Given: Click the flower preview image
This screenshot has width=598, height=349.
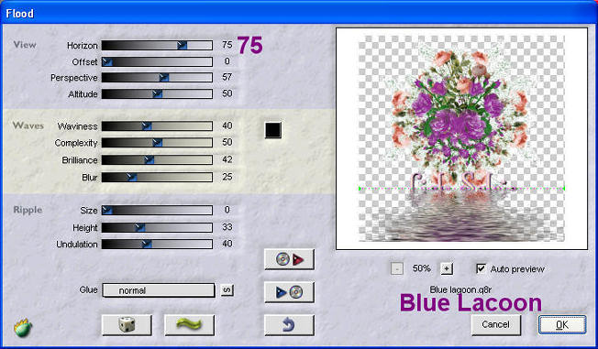Looking at the screenshot, I should [461, 138].
